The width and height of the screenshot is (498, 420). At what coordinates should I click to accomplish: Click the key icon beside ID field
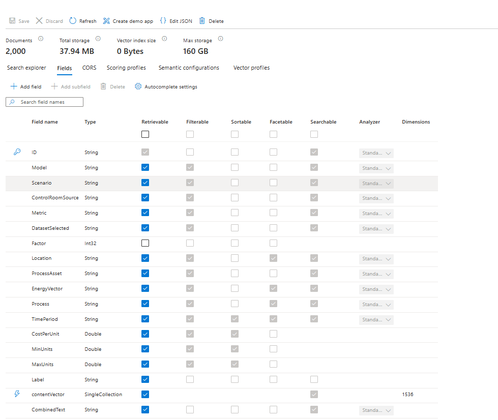[17, 152]
